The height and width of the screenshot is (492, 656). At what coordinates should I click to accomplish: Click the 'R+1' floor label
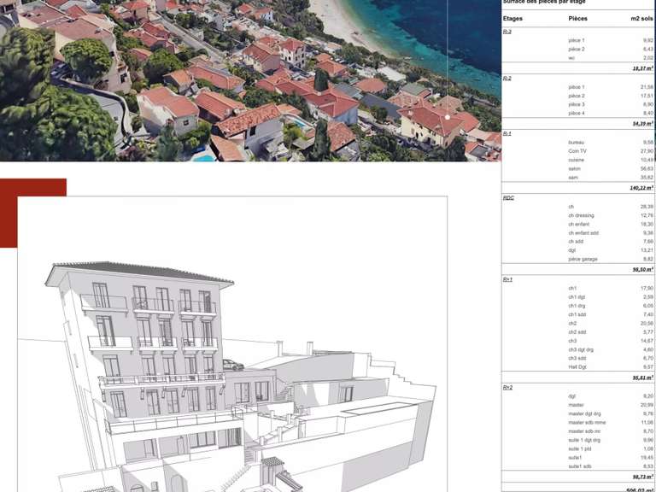[x=507, y=279]
